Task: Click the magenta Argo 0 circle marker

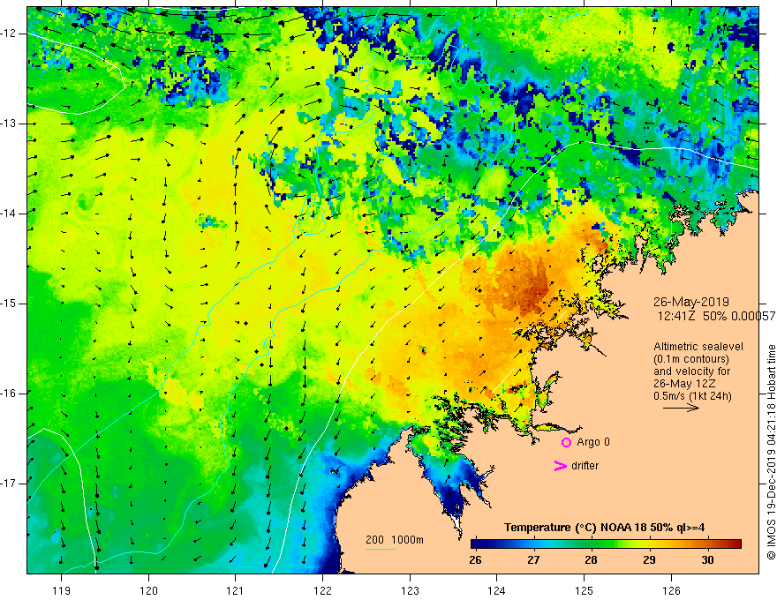Action: (566, 443)
